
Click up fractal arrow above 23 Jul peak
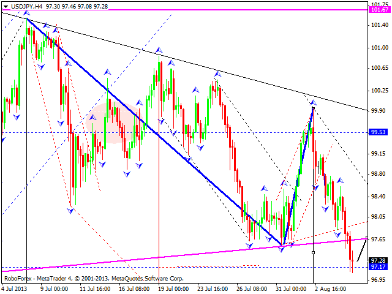[217, 74]
